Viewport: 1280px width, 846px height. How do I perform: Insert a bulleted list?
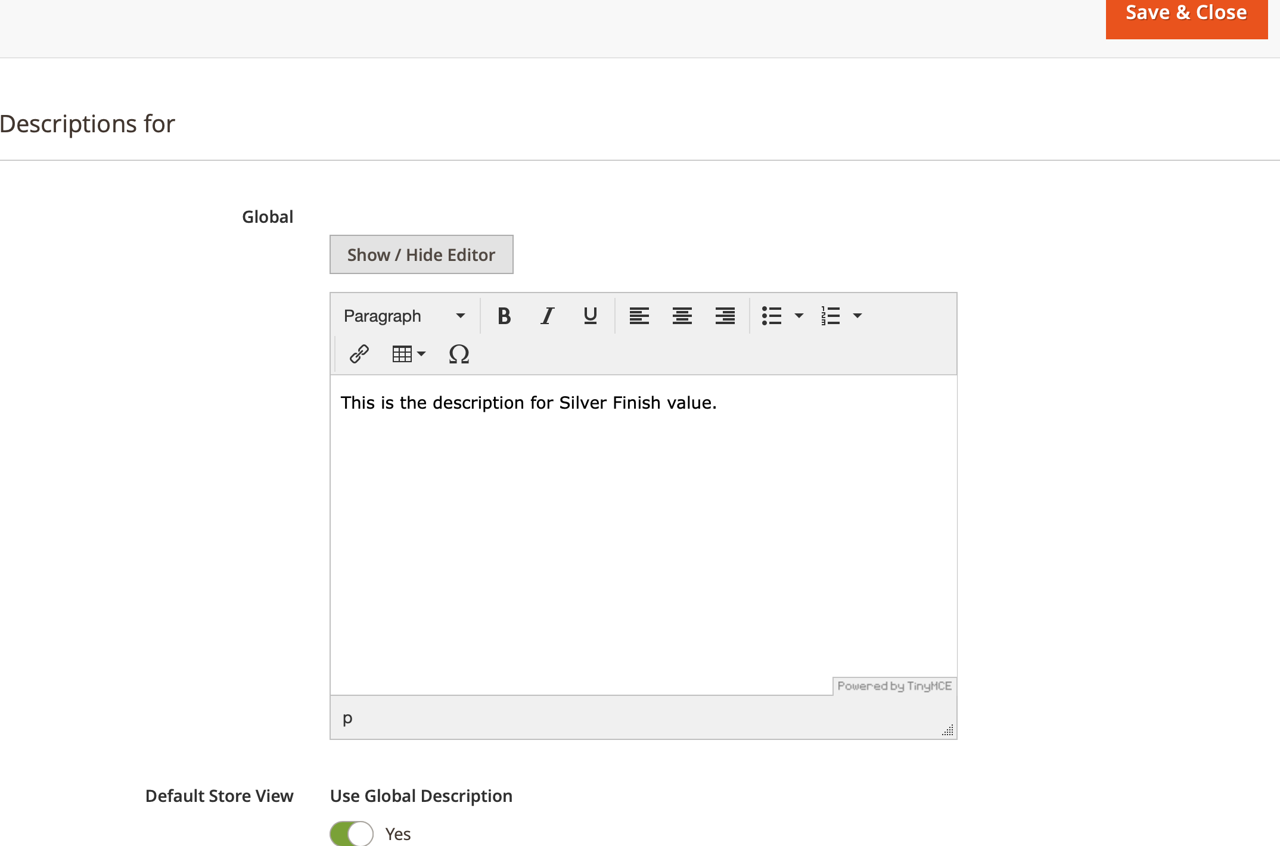772,316
